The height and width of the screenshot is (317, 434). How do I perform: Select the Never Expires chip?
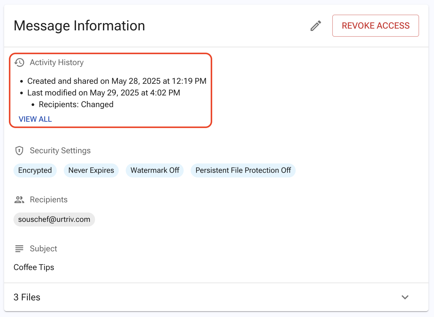click(91, 170)
